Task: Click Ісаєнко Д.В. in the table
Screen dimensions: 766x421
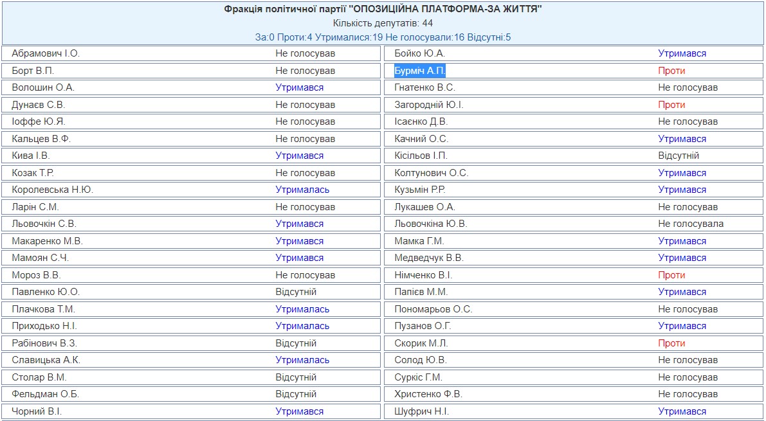Action: pos(421,121)
